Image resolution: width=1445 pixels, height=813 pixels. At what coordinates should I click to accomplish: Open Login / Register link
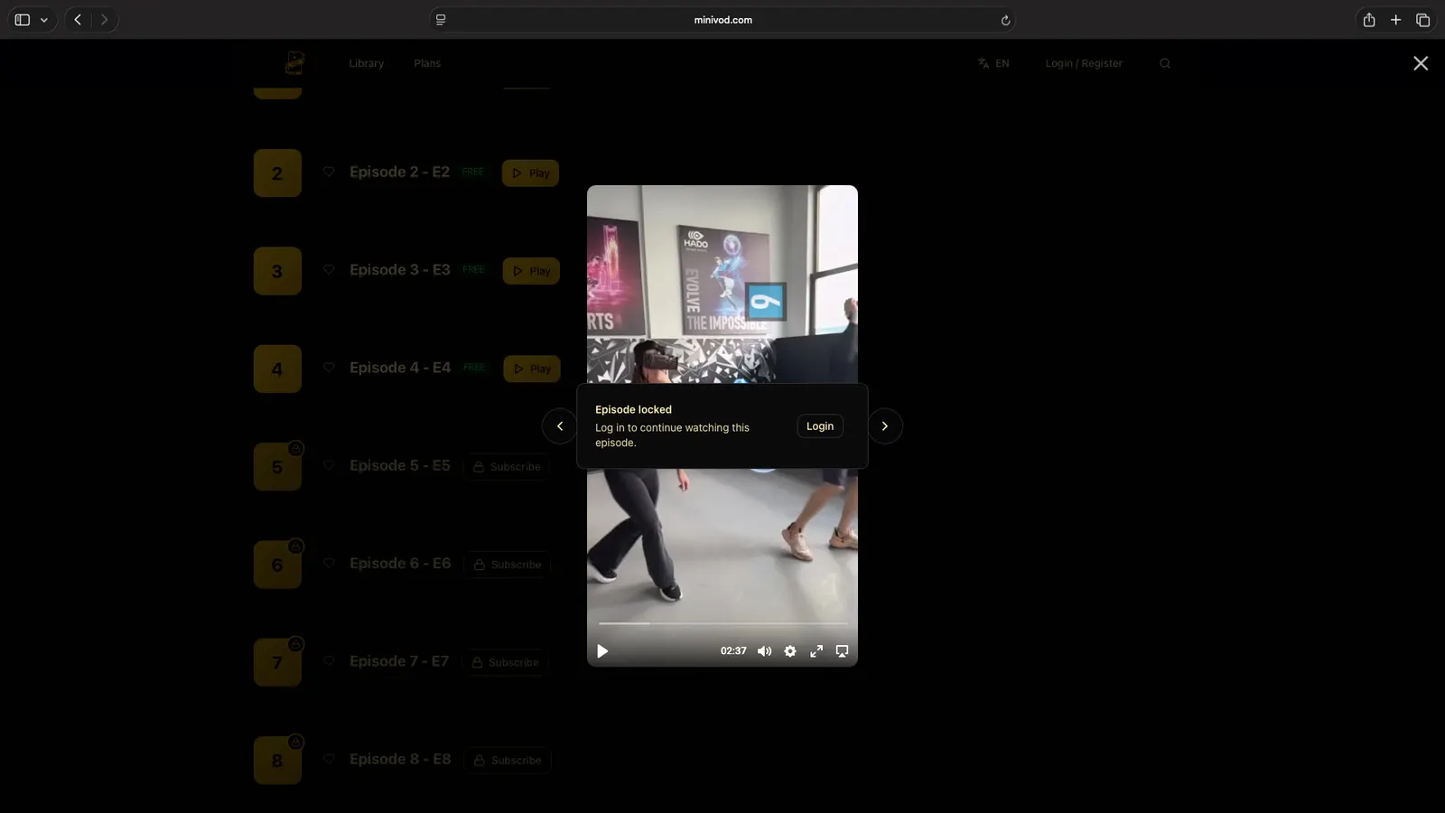(x=1084, y=63)
